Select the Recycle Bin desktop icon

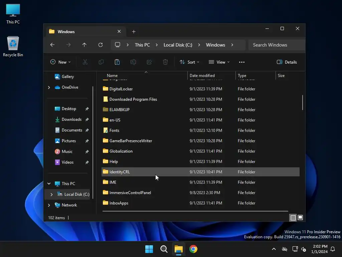13,47
